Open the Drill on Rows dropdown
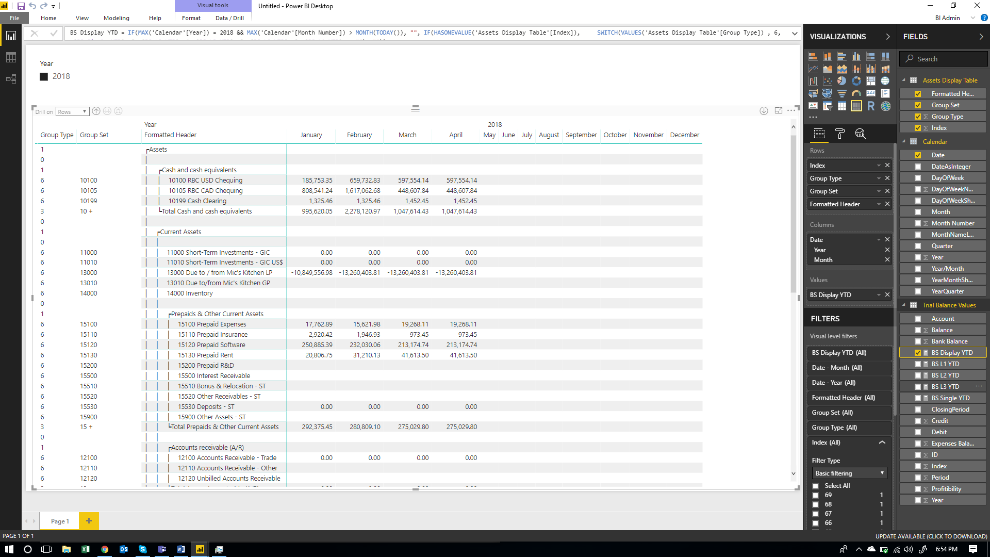The image size is (990, 557). (72, 111)
